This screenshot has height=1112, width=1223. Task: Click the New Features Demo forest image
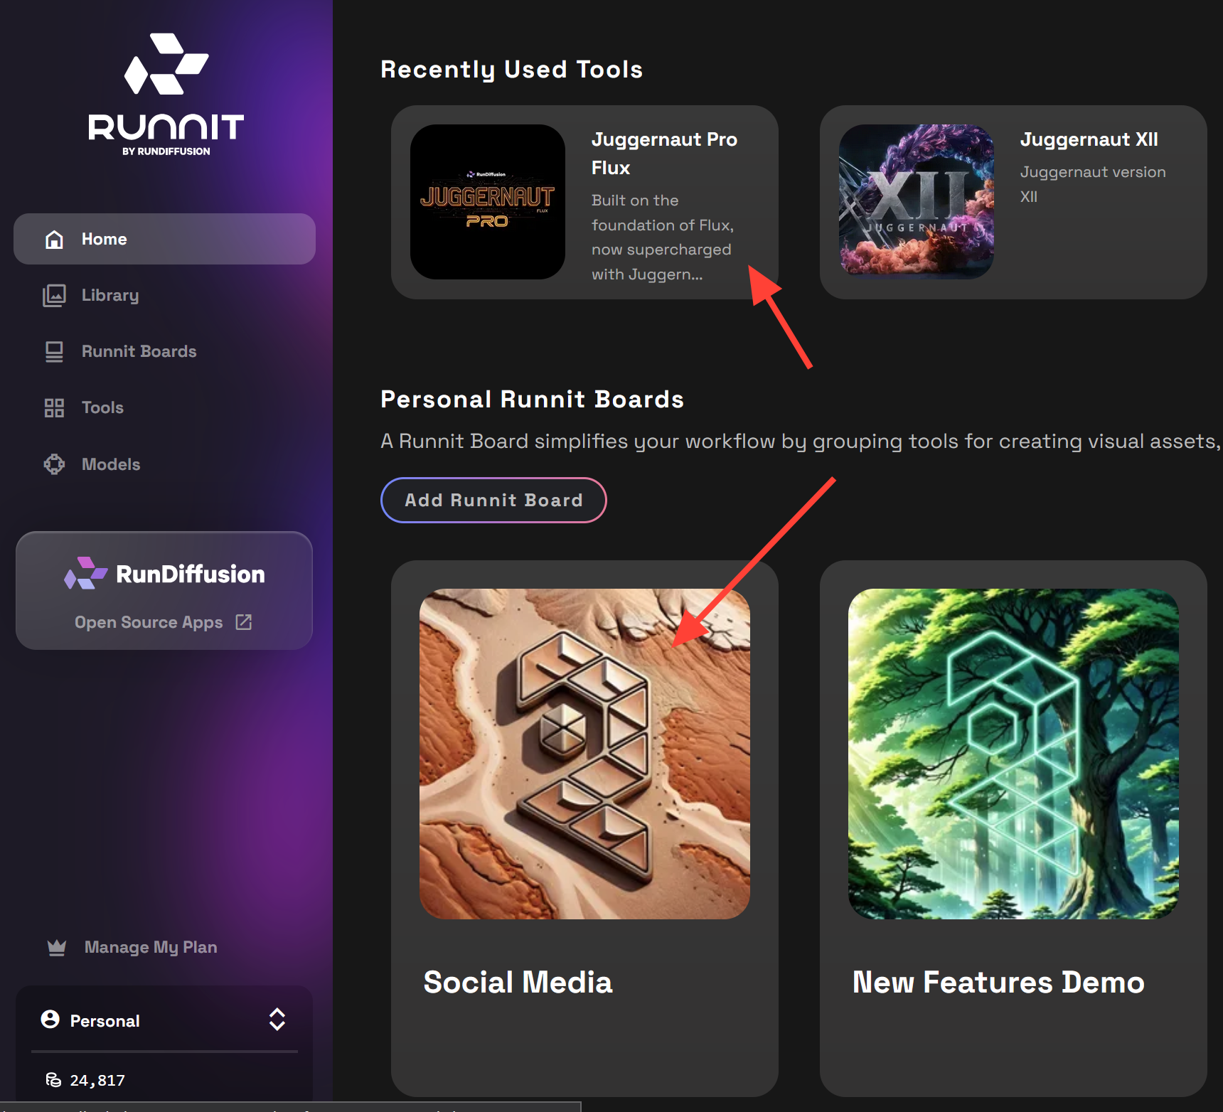1013,754
